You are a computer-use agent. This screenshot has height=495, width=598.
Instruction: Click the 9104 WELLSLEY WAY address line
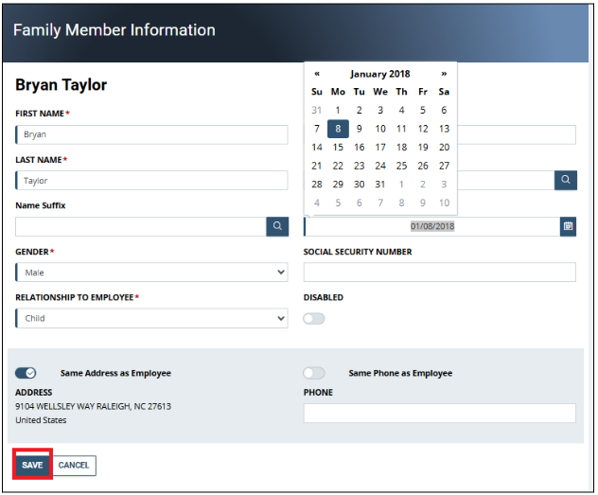[x=93, y=407]
